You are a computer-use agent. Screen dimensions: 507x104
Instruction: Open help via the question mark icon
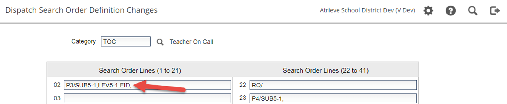(x=451, y=11)
